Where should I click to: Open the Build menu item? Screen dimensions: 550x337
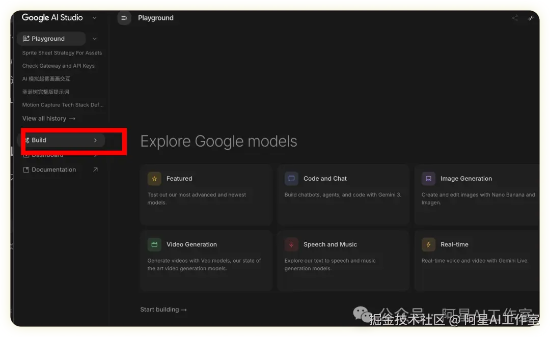click(x=61, y=141)
